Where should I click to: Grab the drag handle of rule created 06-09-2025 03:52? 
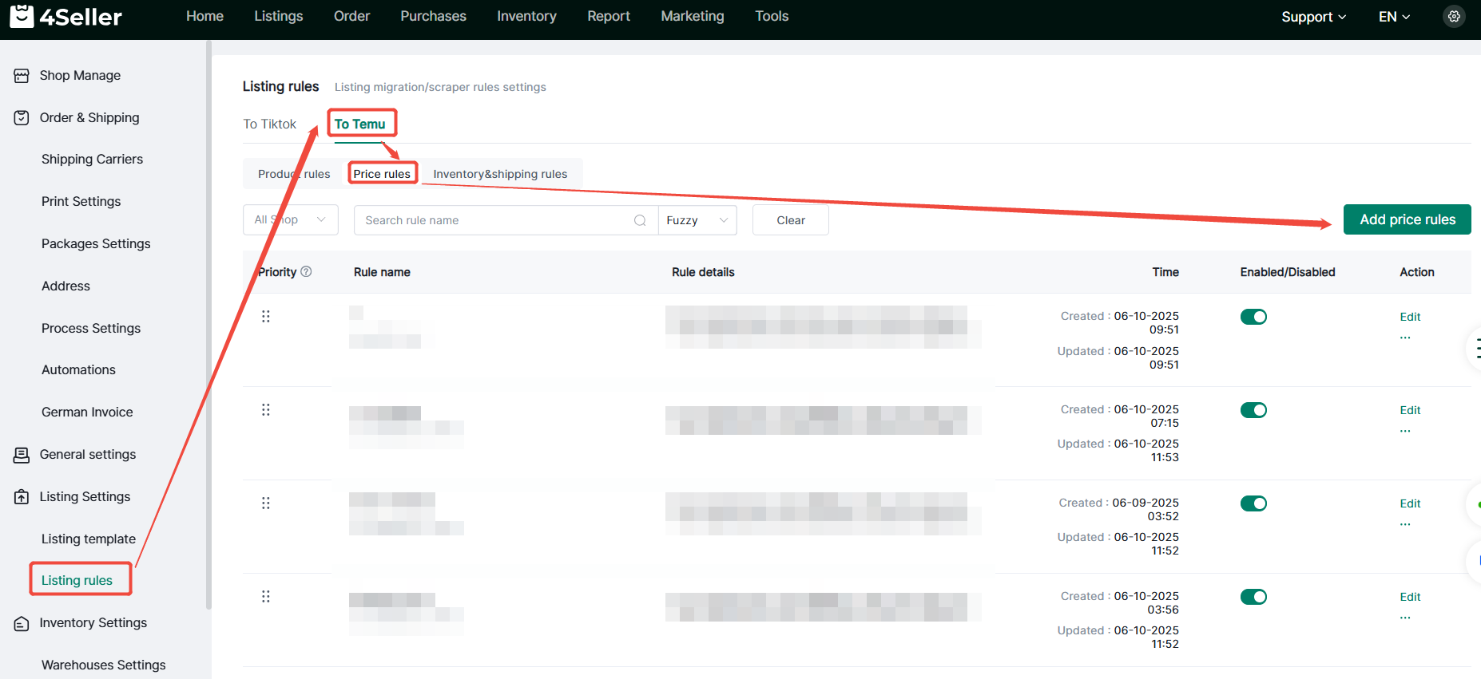[266, 503]
